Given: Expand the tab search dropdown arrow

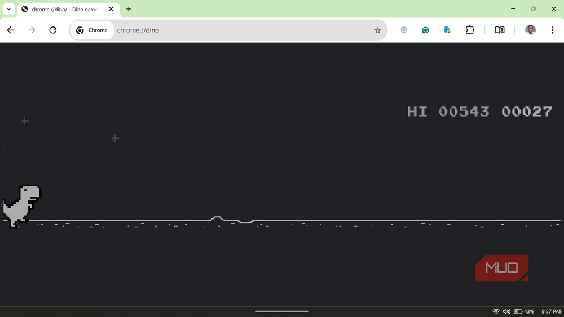Looking at the screenshot, I should (8, 9).
